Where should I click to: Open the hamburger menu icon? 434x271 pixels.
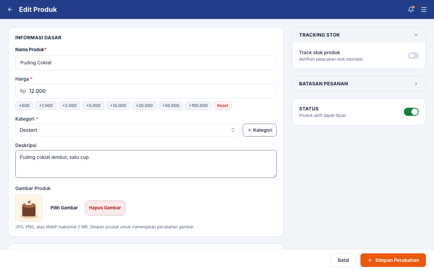(424, 9)
